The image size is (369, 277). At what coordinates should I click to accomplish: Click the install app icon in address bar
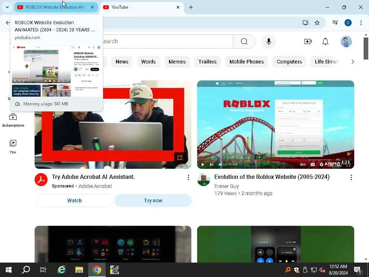[x=306, y=23]
